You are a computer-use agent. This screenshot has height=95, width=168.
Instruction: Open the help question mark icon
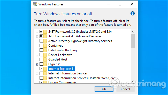(x=133, y=14)
